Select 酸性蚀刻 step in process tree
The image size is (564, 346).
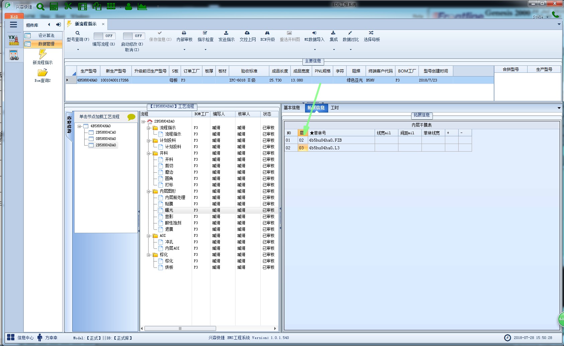pyautogui.click(x=173, y=223)
